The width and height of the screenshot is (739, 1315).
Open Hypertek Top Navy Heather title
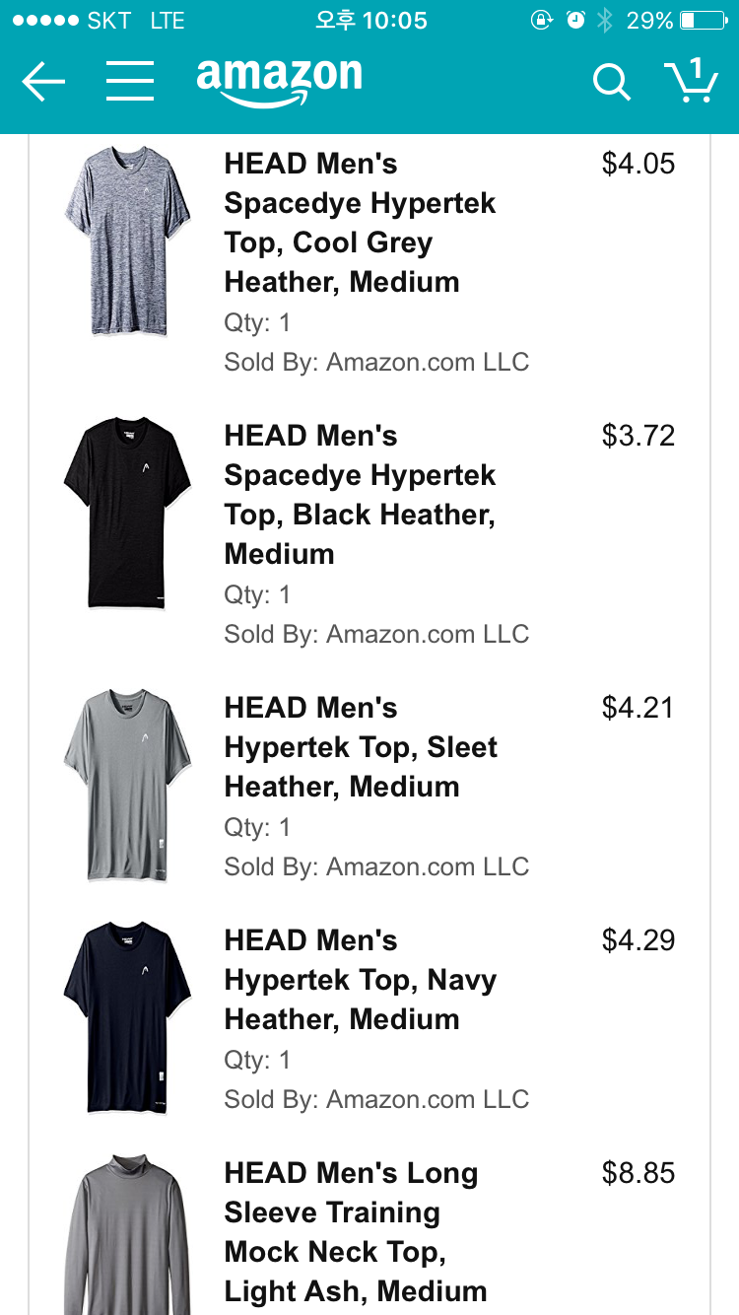(360, 980)
